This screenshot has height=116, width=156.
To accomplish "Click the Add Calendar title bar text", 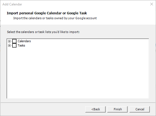I will pyautogui.click(x=12, y=4).
